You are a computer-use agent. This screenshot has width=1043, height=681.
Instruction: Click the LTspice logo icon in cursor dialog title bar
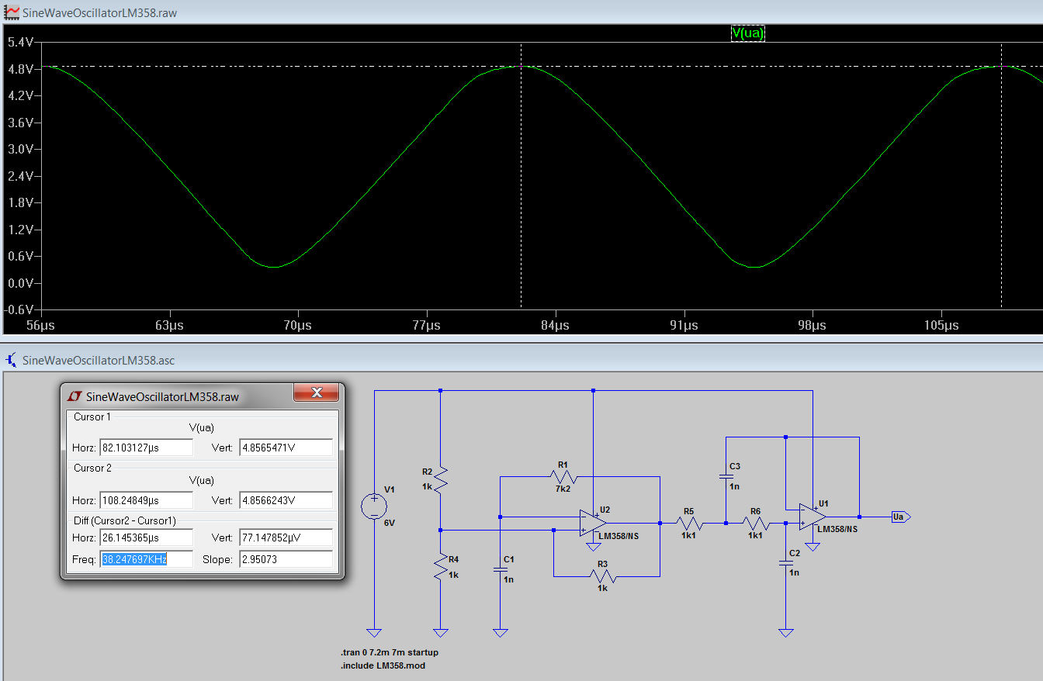click(x=74, y=396)
